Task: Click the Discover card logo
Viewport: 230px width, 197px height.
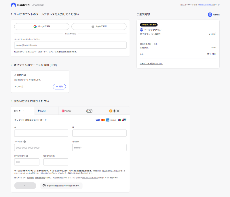Action: [113, 120]
